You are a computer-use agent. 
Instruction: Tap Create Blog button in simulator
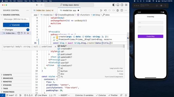click(150, 36)
